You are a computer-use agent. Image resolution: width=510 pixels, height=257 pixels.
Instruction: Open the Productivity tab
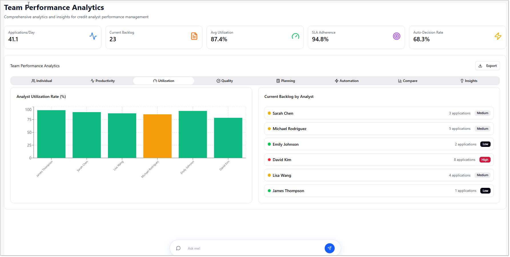103,81
